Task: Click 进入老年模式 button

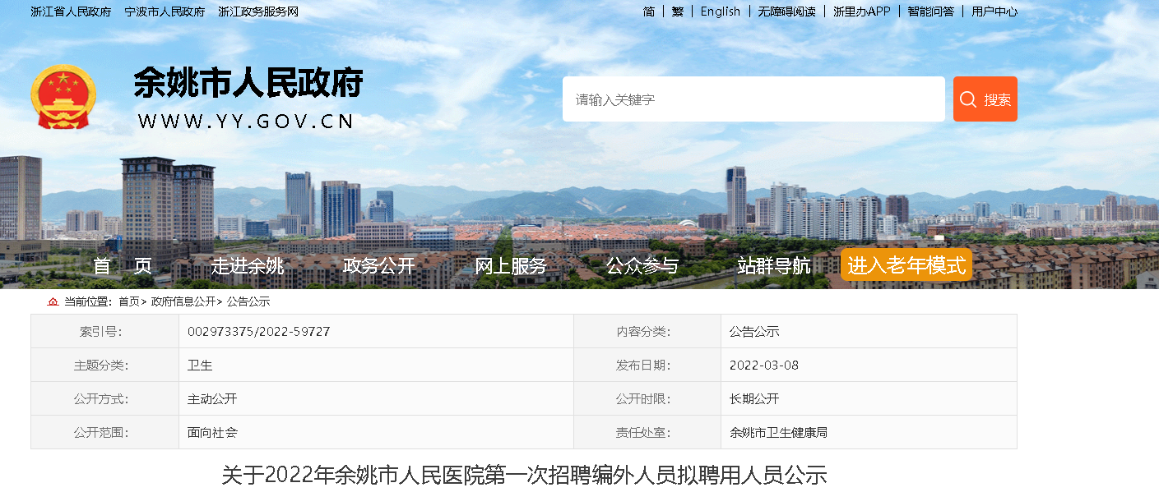Action: (906, 265)
